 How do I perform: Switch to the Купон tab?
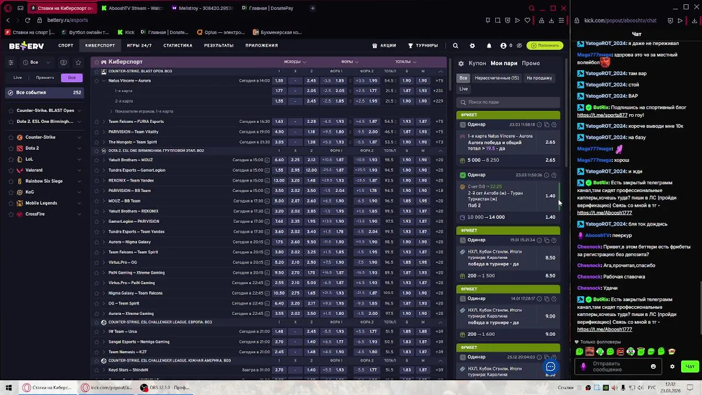pyautogui.click(x=477, y=63)
